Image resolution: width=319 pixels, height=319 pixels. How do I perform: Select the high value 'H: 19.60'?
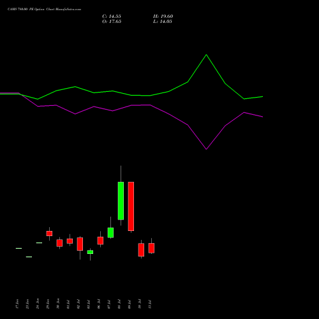click(x=163, y=17)
